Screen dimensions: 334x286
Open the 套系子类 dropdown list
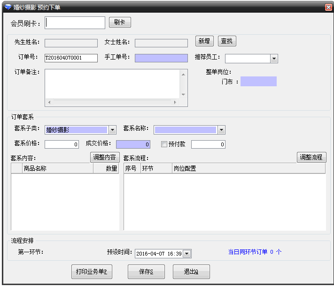coord(113,130)
